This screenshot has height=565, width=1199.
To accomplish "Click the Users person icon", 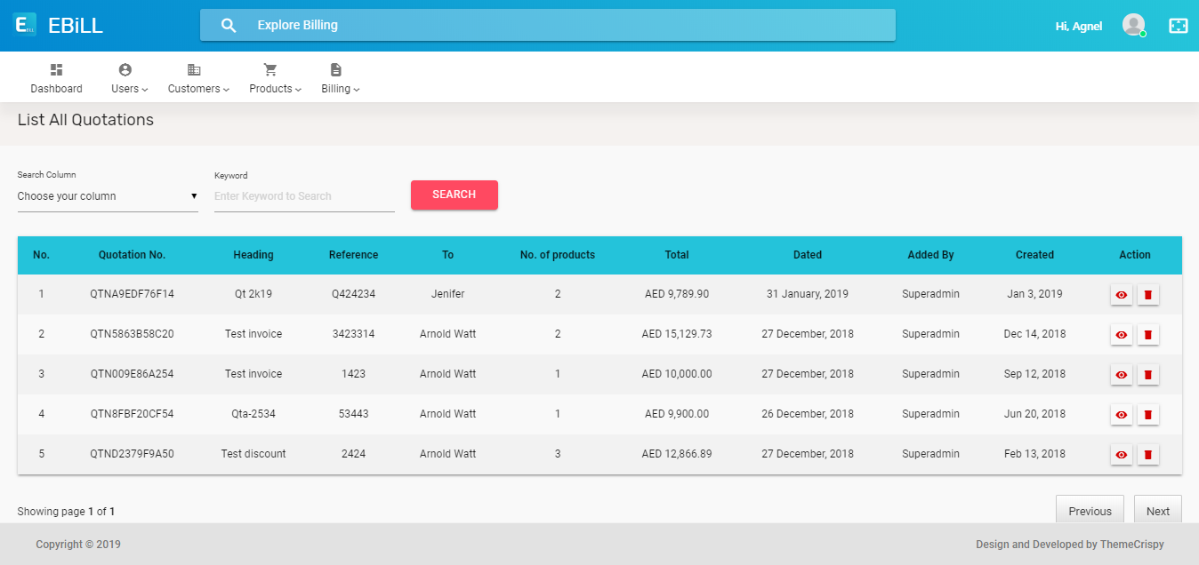I will 125,68.
